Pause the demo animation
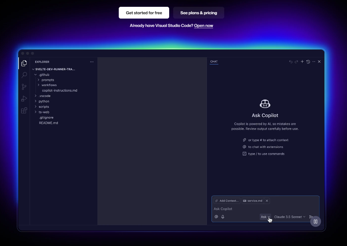Image resolution: width=347 pixels, height=246 pixels. [x=315, y=222]
